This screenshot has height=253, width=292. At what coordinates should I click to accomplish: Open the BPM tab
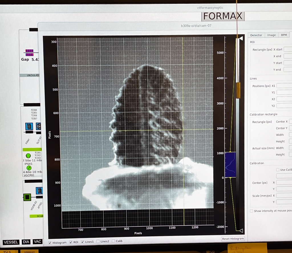(x=284, y=35)
